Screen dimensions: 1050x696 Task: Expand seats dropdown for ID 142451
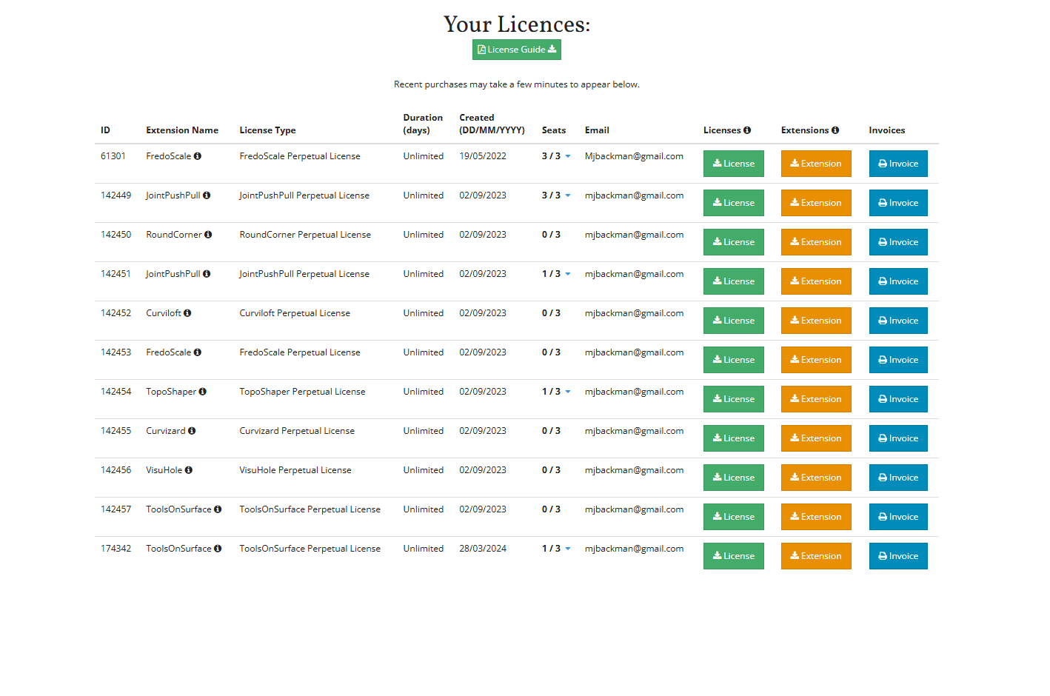click(568, 274)
